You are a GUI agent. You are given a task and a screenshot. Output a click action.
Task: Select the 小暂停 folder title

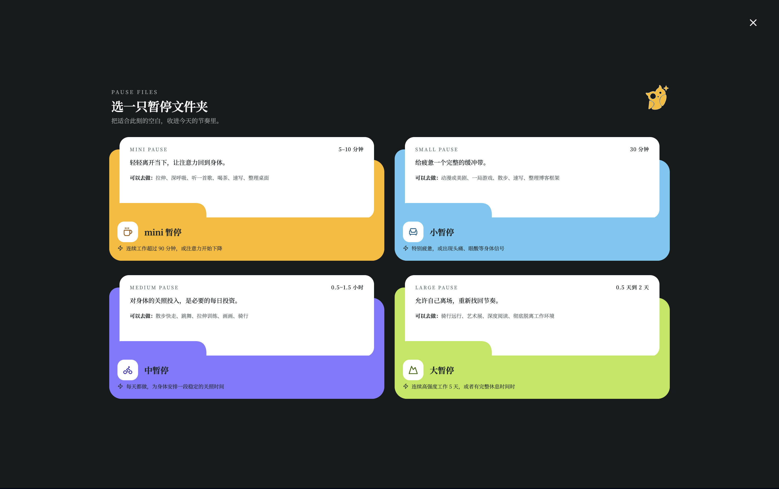tap(442, 232)
